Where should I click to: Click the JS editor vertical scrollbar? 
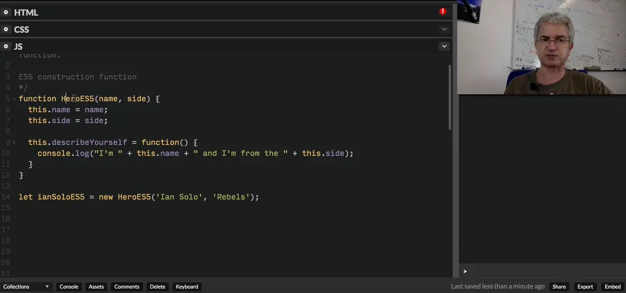coord(450,97)
